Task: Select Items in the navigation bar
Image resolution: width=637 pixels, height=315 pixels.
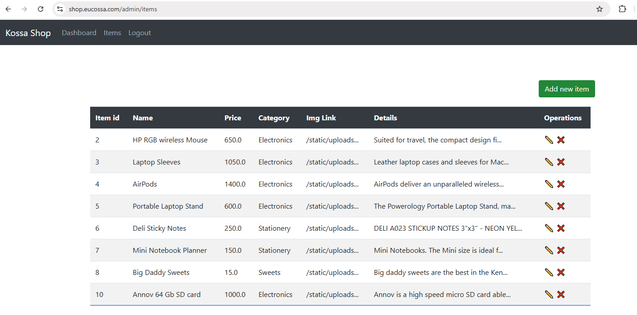Action: 112,32
